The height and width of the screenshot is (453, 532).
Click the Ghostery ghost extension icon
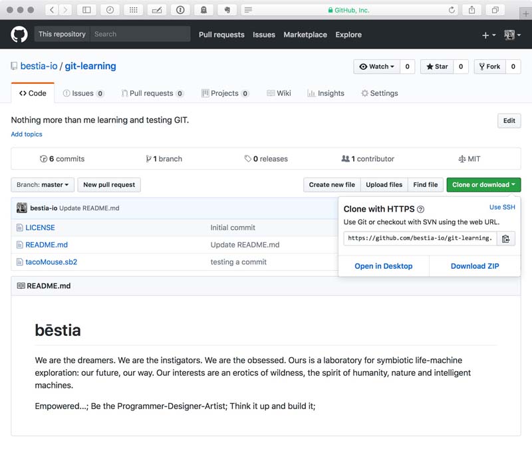203,10
